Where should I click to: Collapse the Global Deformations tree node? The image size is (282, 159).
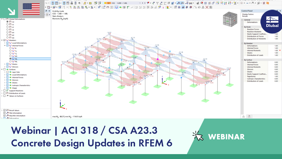point(2,19)
